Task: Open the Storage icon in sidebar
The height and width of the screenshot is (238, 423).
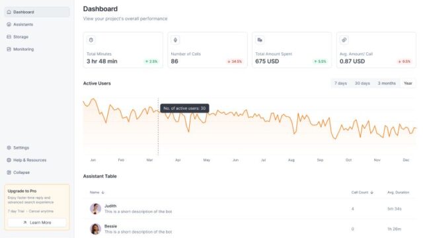Action: [9, 37]
